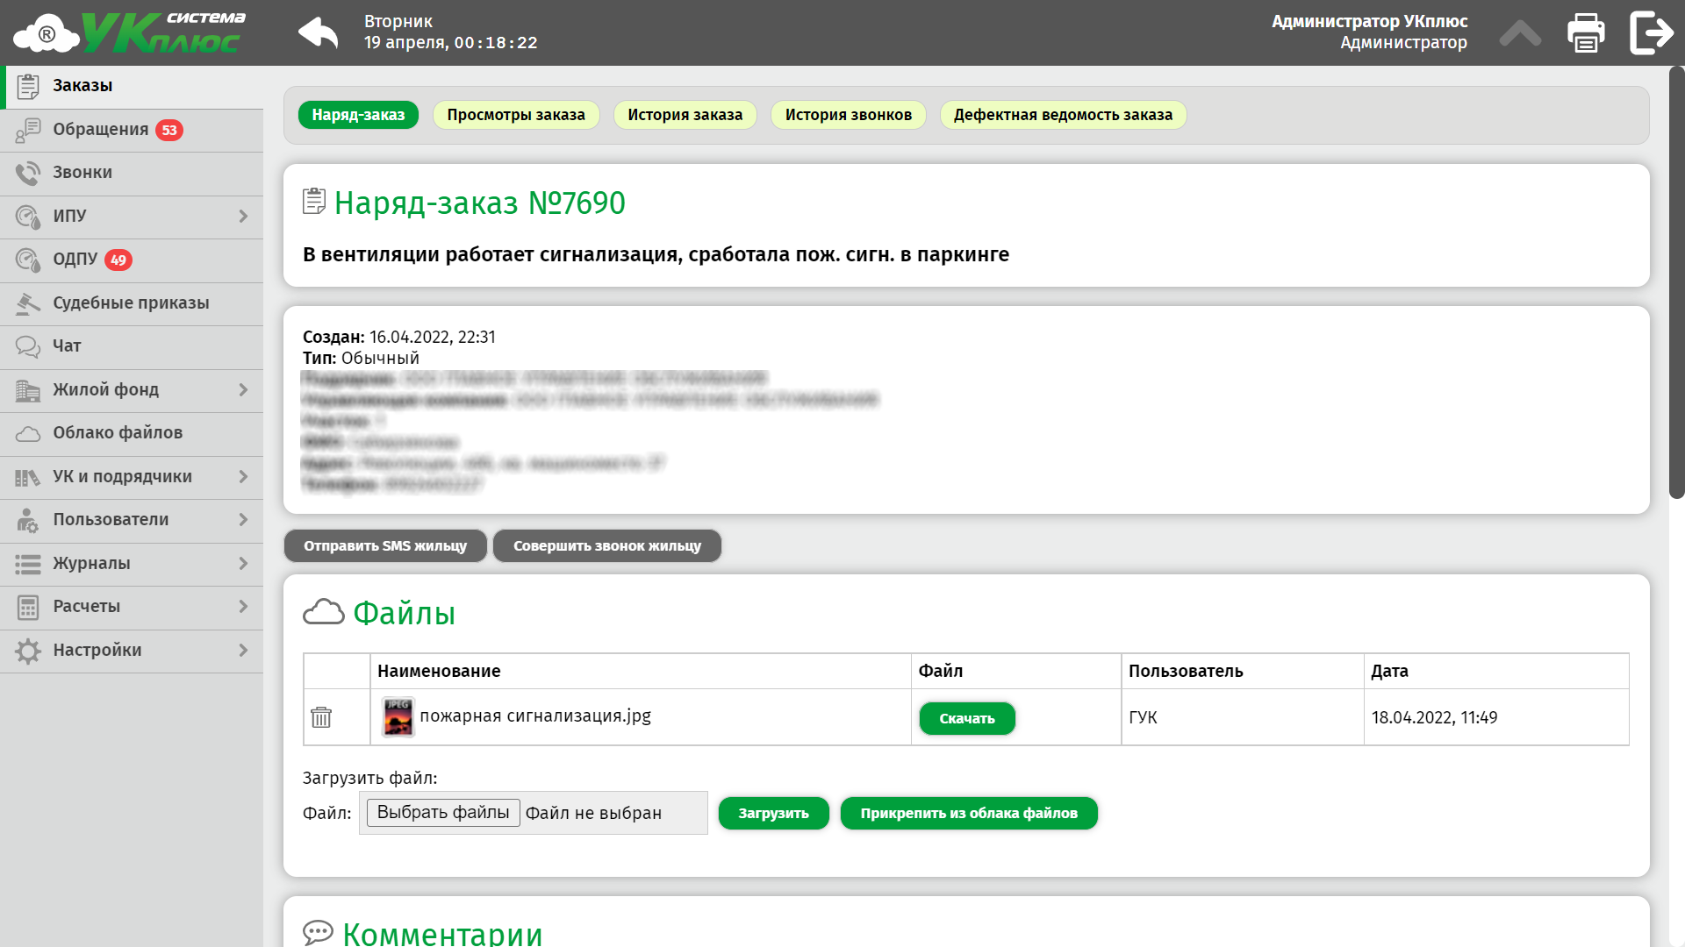Viewport: 1685px width, 947px height.
Task: Switch to История заказа tab
Action: 685,115
